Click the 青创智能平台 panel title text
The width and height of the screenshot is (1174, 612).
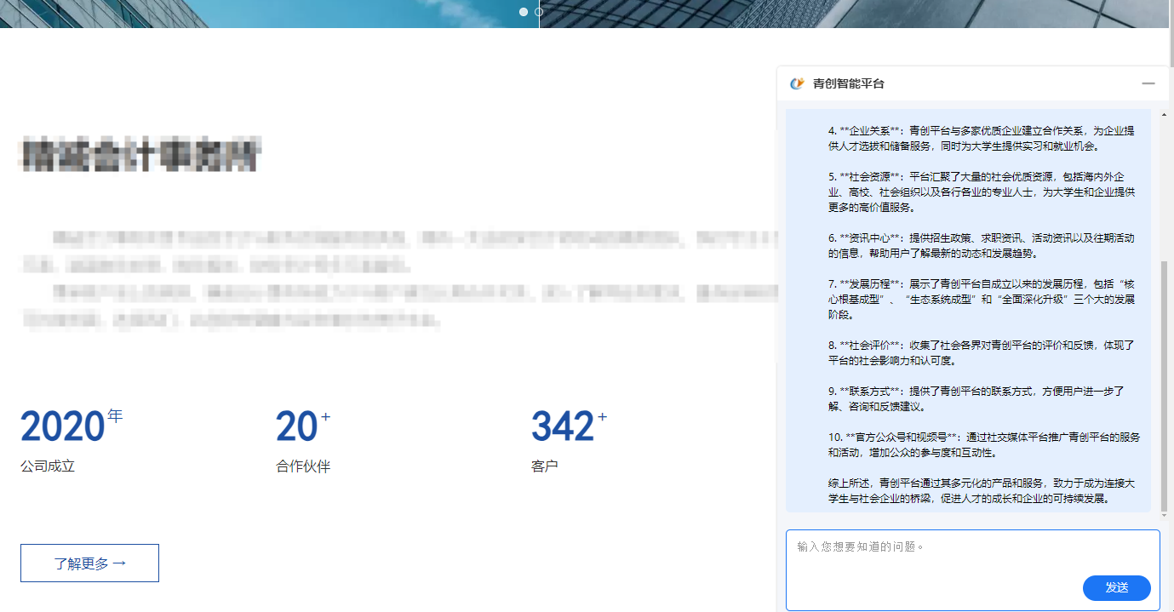pos(849,83)
